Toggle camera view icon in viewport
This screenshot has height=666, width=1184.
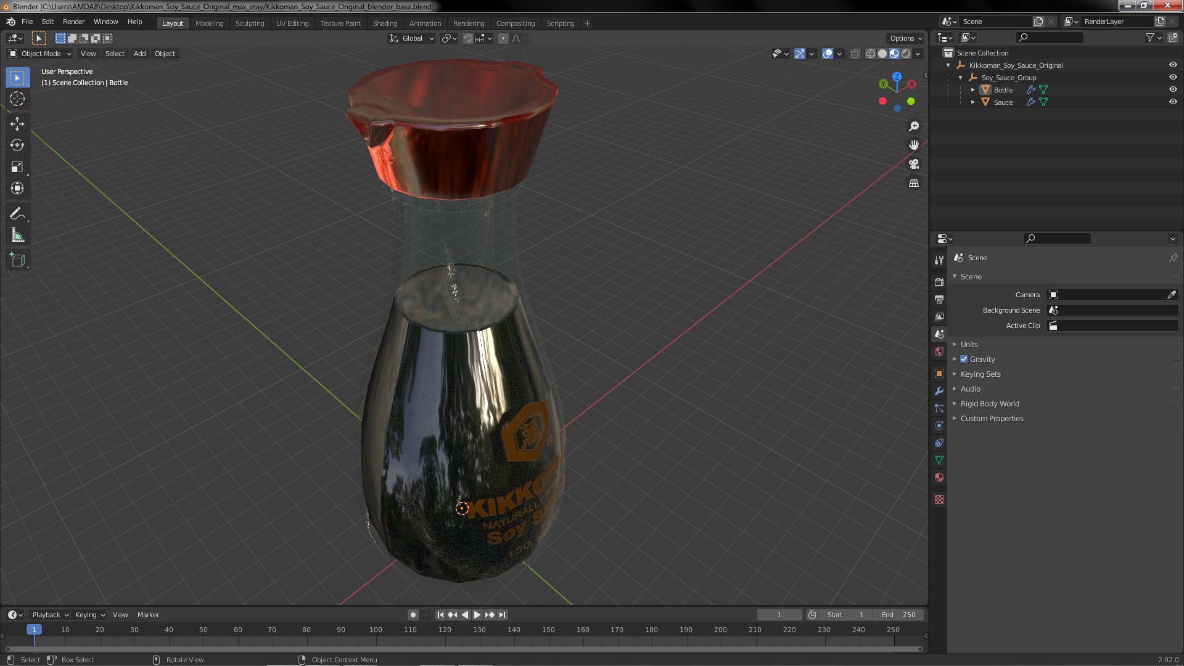[x=914, y=164]
